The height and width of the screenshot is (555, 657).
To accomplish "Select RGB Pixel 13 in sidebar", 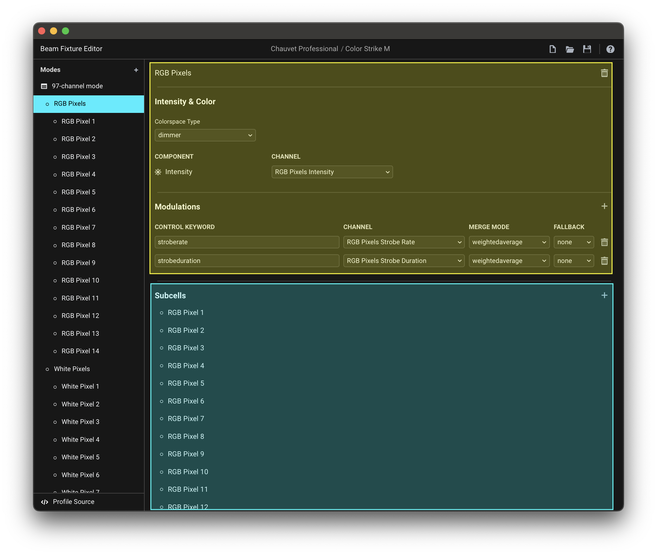I will [x=89, y=333].
